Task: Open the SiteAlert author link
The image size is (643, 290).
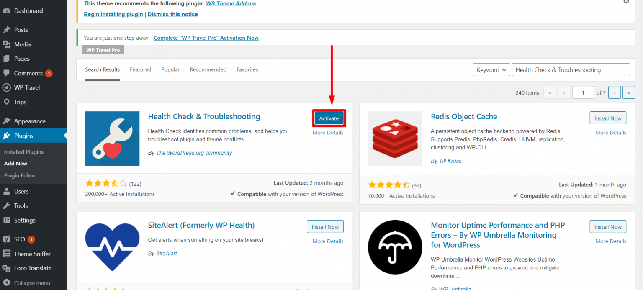Action: click(x=167, y=254)
